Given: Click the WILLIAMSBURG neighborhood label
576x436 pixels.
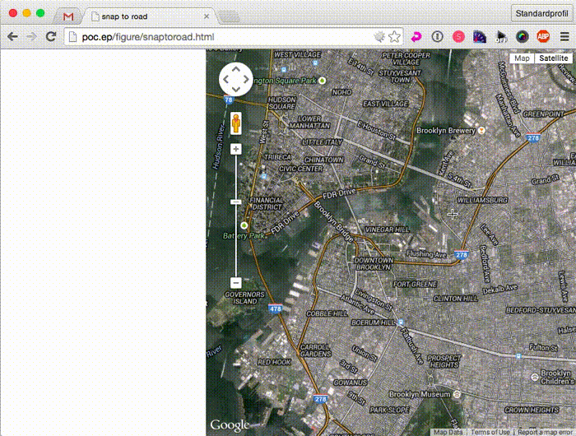Looking at the screenshot, I should click(482, 200).
